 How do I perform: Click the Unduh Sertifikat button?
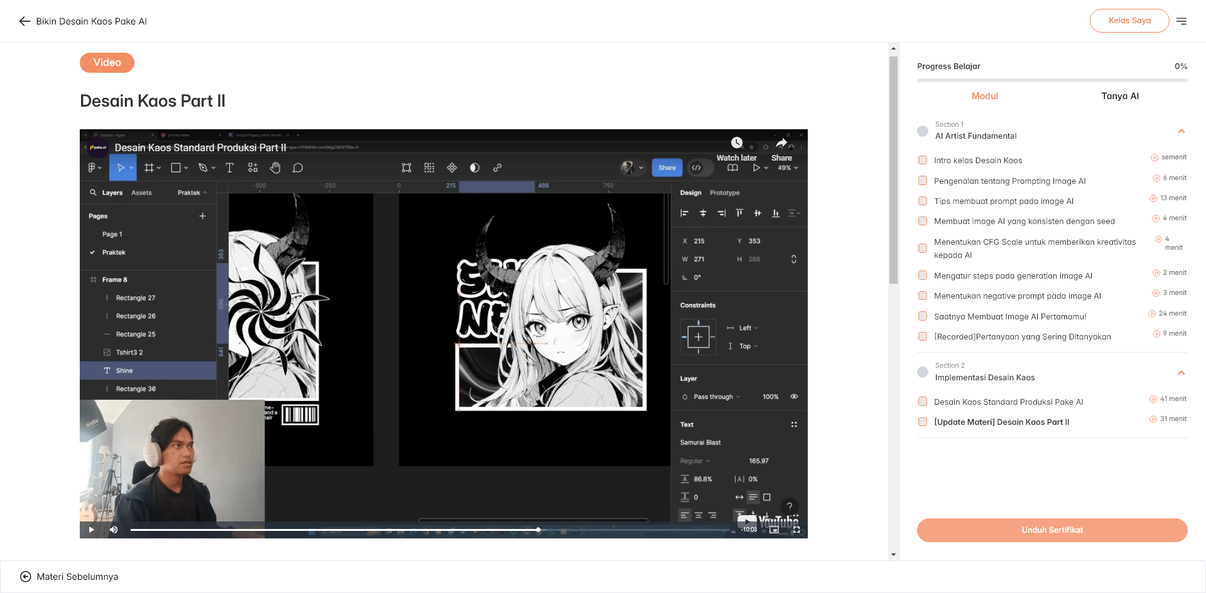(x=1052, y=530)
